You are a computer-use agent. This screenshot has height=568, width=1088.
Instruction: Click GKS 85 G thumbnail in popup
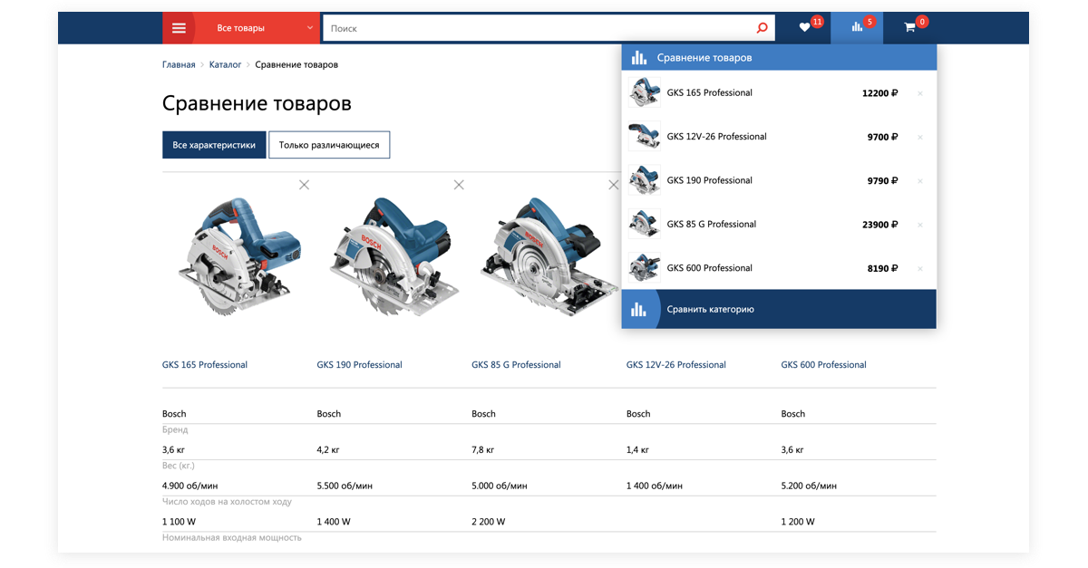pyautogui.click(x=644, y=224)
